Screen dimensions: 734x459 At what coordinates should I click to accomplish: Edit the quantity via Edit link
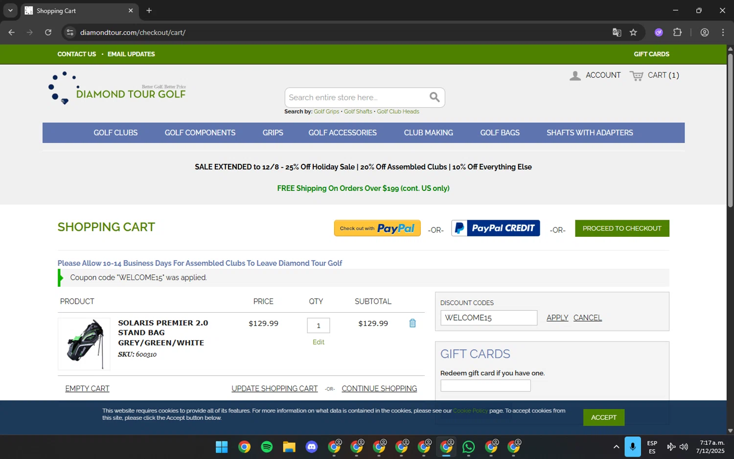click(319, 342)
